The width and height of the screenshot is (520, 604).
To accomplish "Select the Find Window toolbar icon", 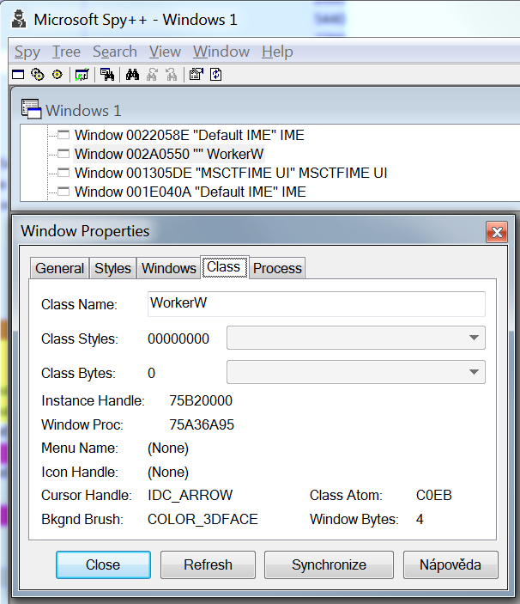I will [x=107, y=75].
